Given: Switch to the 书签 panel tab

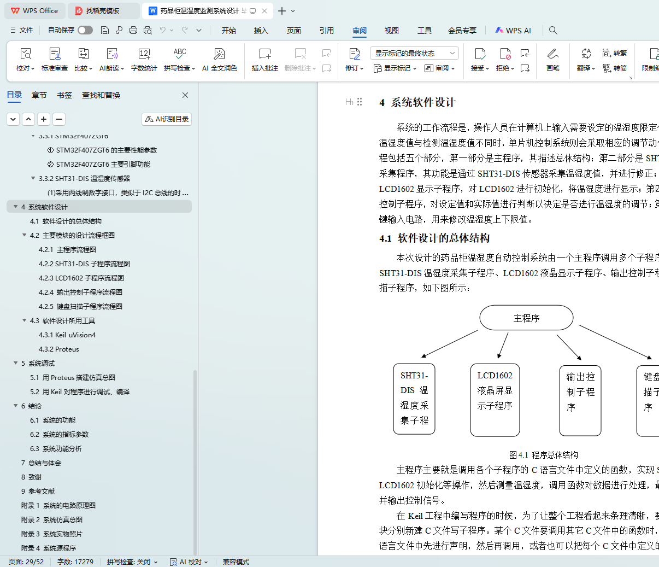Looking at the screenshot, I should coord(64,95).
